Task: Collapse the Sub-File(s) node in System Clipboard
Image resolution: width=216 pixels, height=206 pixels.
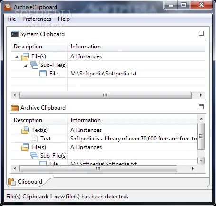Action: 26,66
